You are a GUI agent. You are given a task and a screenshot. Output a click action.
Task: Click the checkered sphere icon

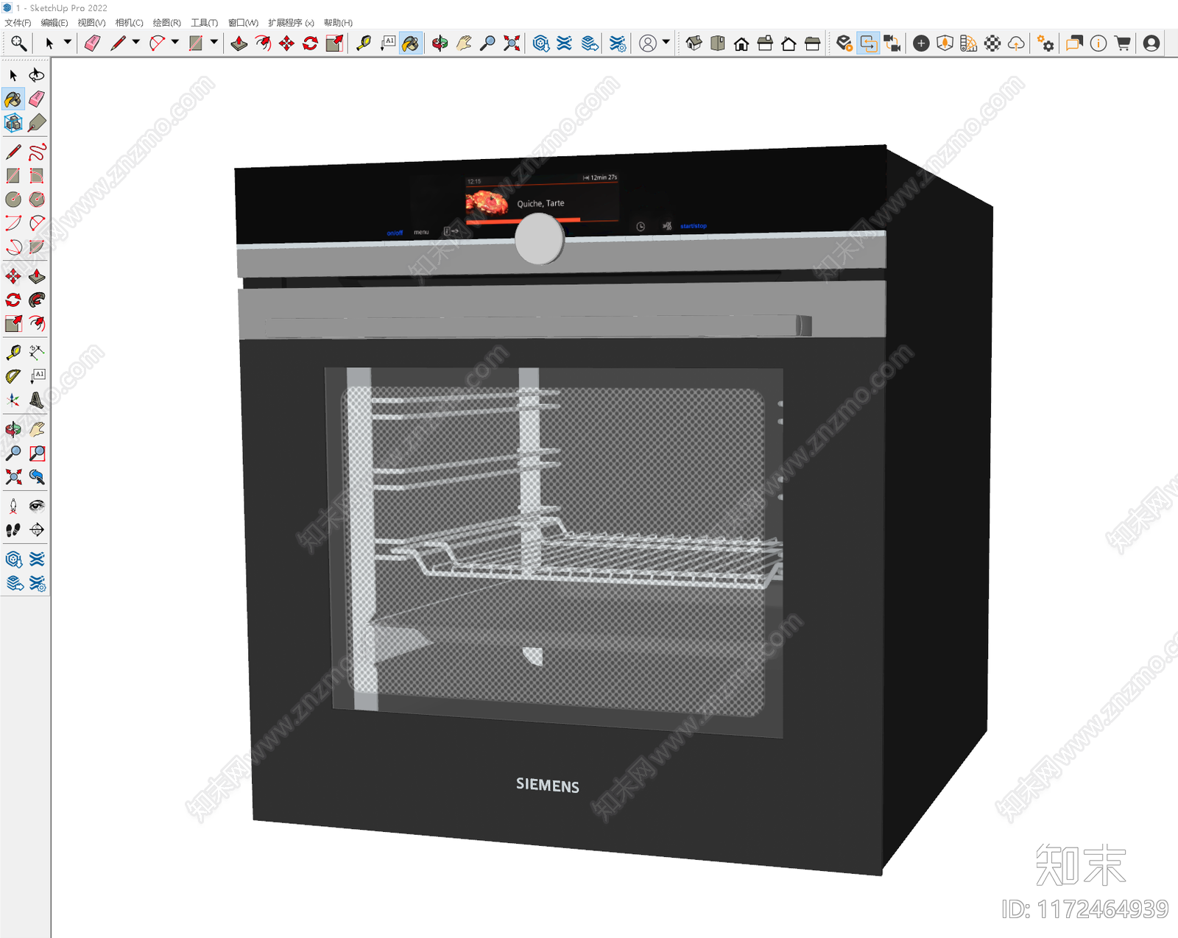pyautogui.click(x=992, y=43)
